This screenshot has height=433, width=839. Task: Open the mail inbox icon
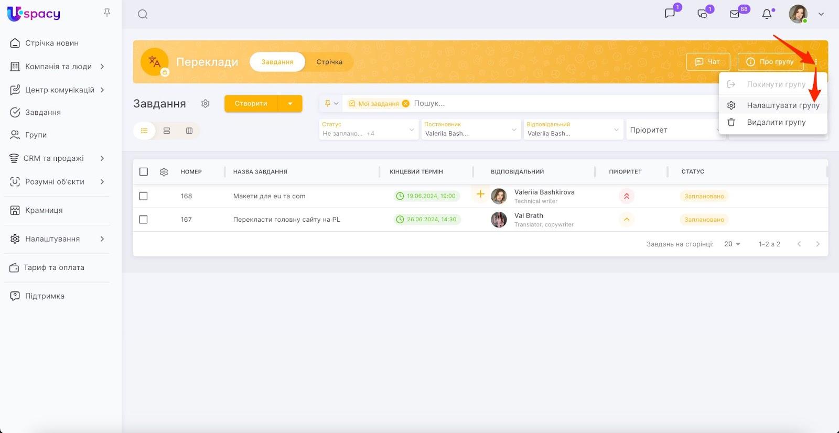735,14
